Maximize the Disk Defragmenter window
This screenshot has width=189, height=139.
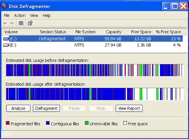(x=175, y=6)
